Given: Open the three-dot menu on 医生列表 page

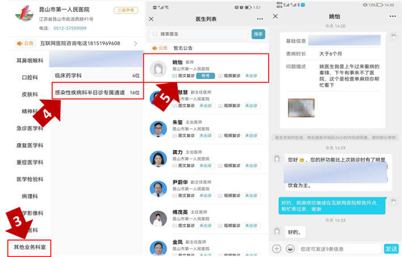Looking at the screenshot, I should pyautogui.click(x=260, y=19).
